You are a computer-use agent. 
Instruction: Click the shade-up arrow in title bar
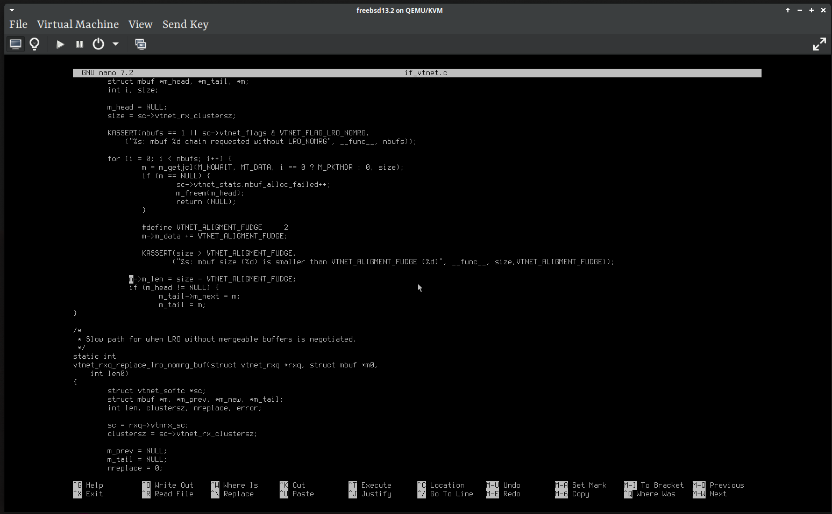coord(788,10)
